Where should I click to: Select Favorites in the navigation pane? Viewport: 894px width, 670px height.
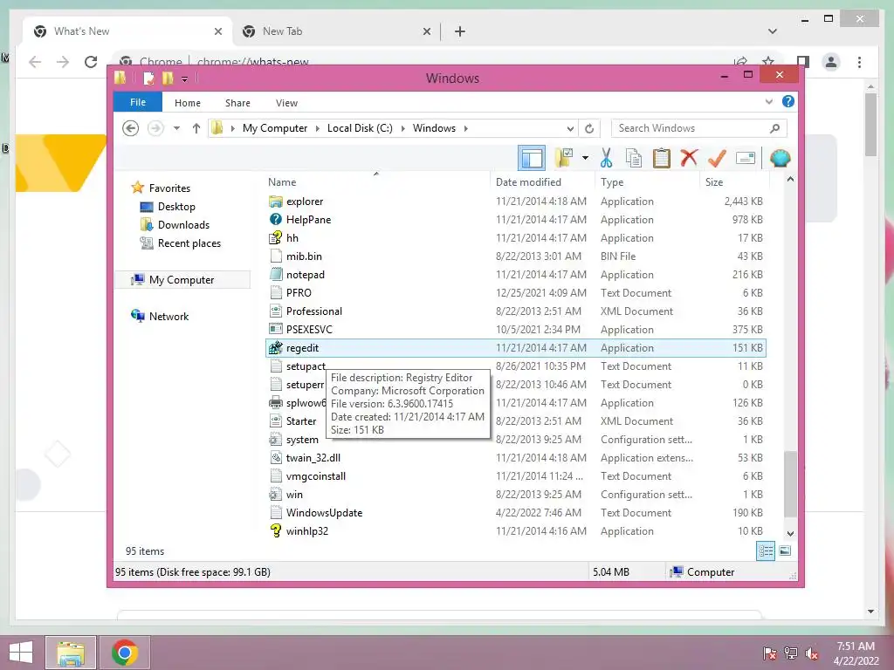169,188
